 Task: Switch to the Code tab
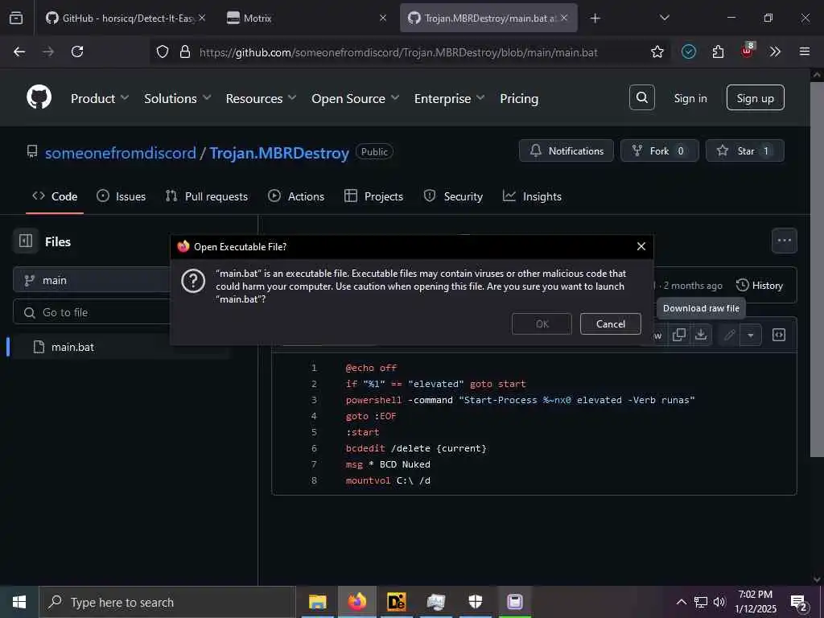pos(55,196)
